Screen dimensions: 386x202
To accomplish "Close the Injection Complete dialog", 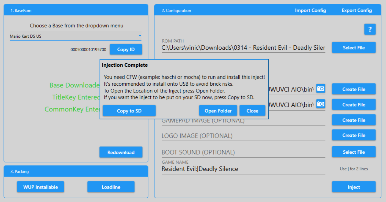I will pyautogui.click(x=252, y=111).
